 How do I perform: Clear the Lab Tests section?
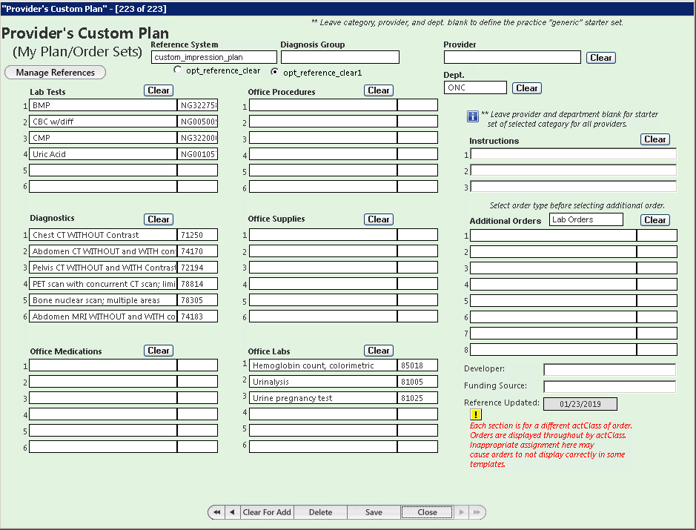pos(159,90)
